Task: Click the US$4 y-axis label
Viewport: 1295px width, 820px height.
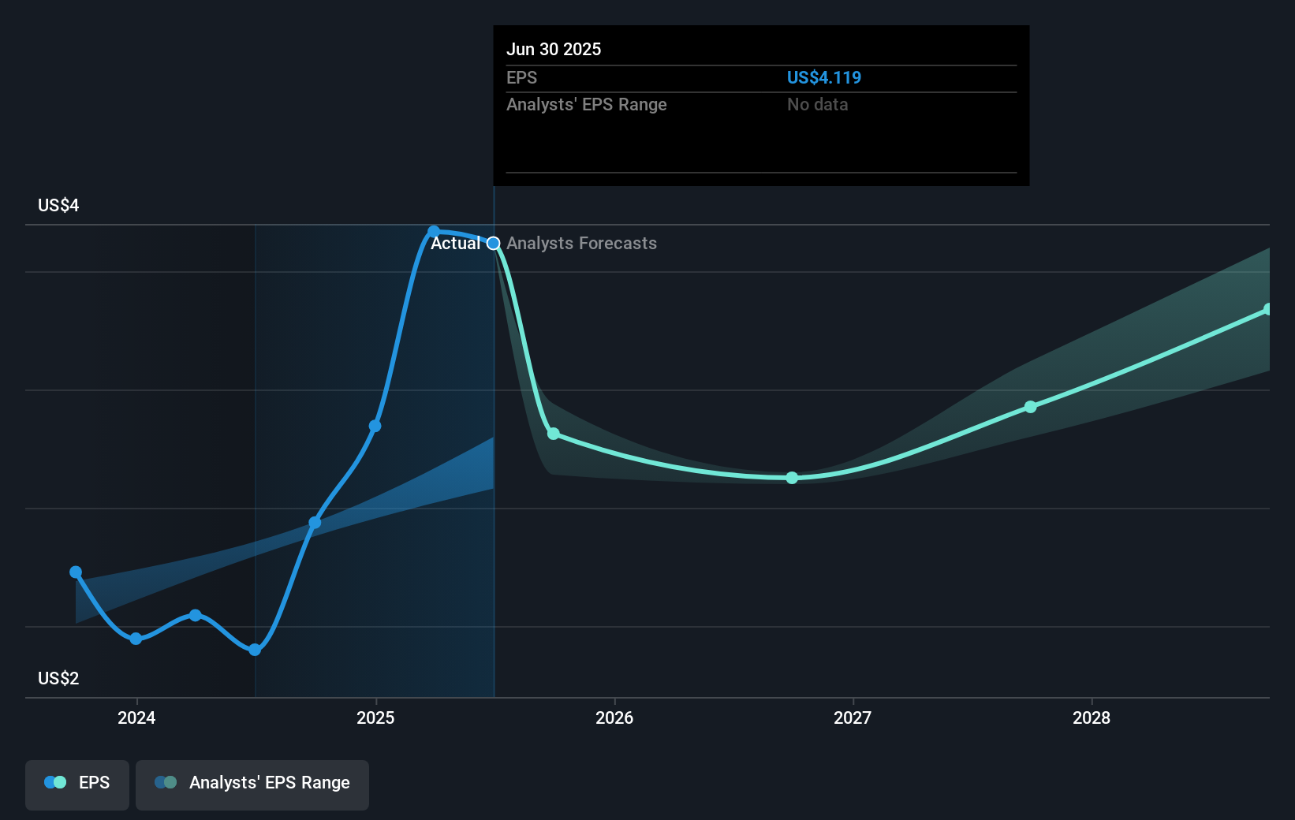Action: point(58,206)
